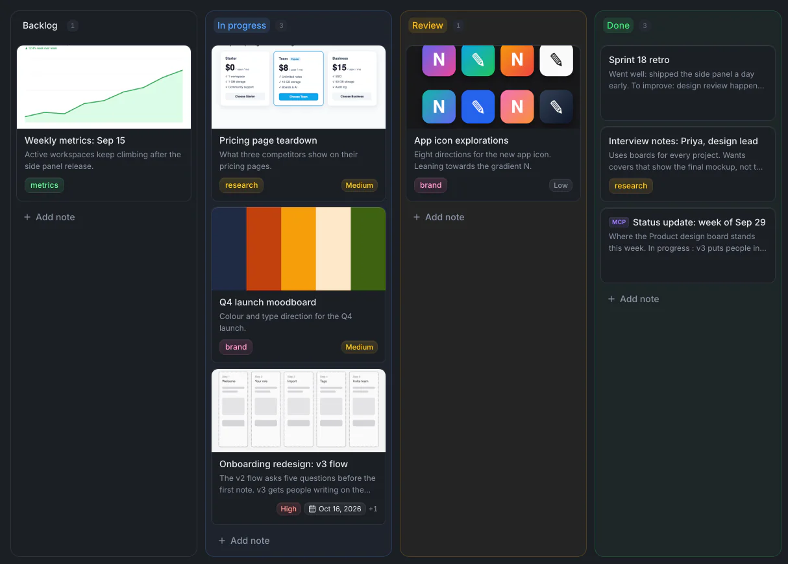Click the Medium priority badge on Pricing page teardown
This screenshot has height=564, width=788.
(360, 185)
